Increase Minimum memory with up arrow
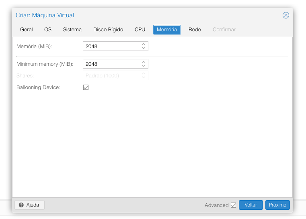 point(144,62)
